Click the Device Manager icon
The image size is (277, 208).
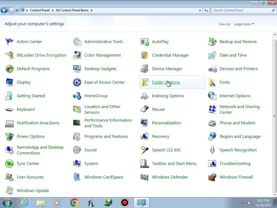point(145,69)
